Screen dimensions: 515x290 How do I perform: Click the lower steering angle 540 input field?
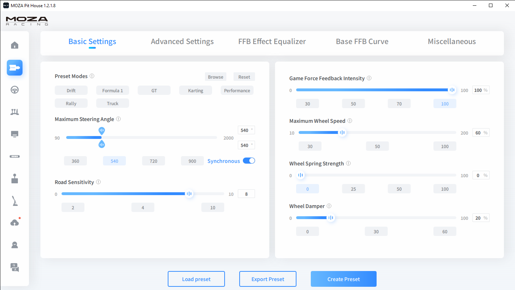click(x=246, y=145)
